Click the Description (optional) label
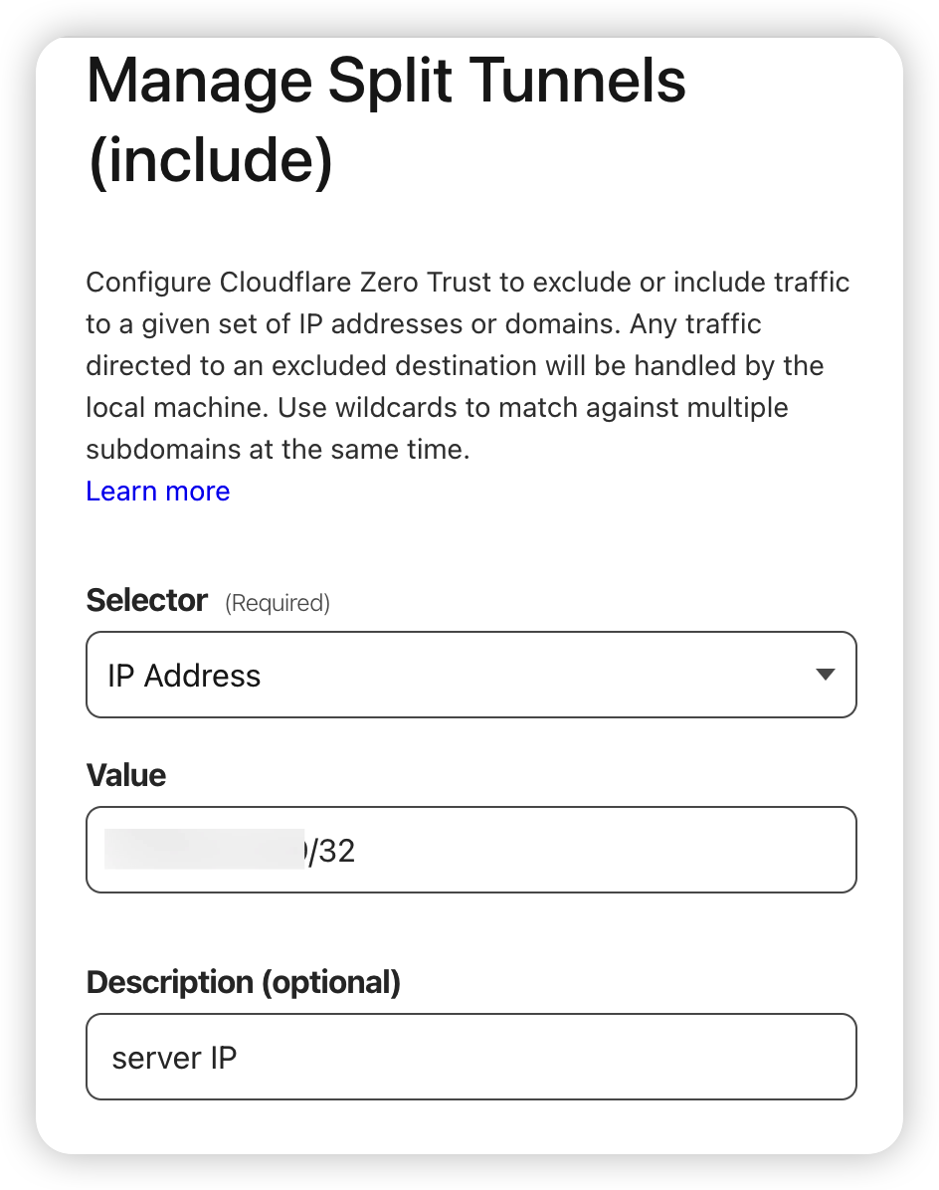Screen dimensions: 939x1190 tap(244, 982)
